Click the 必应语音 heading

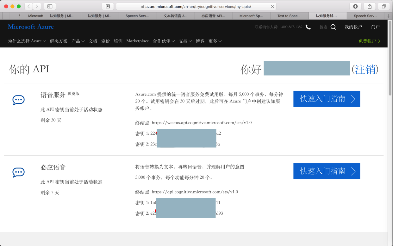[53, 167]
